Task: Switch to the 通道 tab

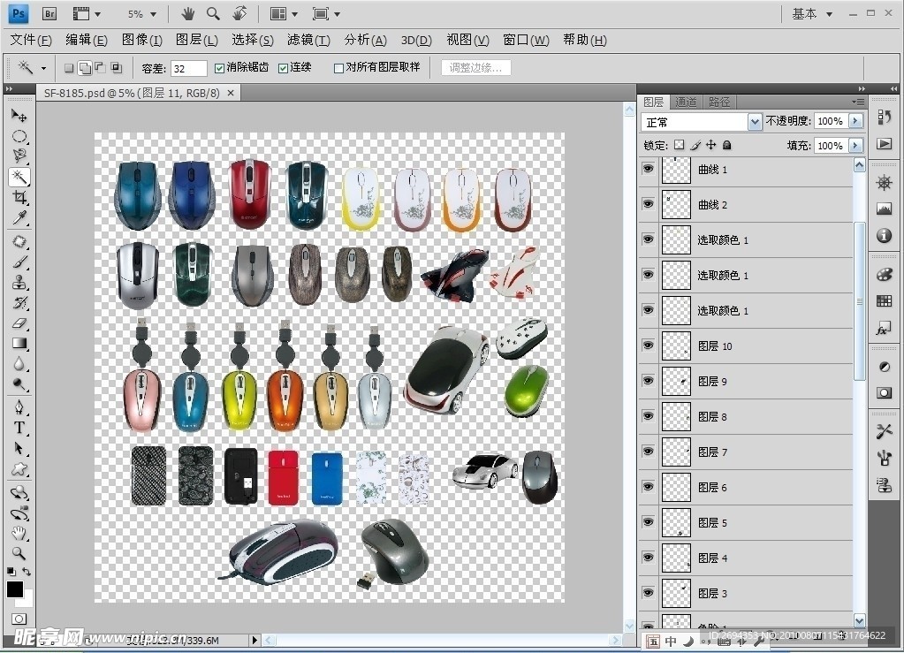Action: pyautogui.click(x=686, y=102)
